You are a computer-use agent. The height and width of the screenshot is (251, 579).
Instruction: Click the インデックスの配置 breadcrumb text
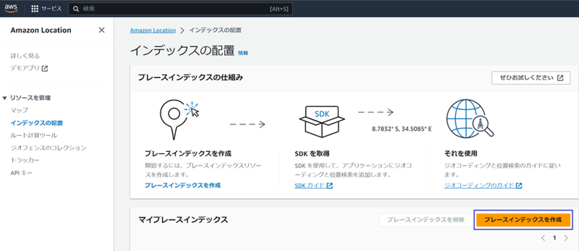tap(215, 30)
